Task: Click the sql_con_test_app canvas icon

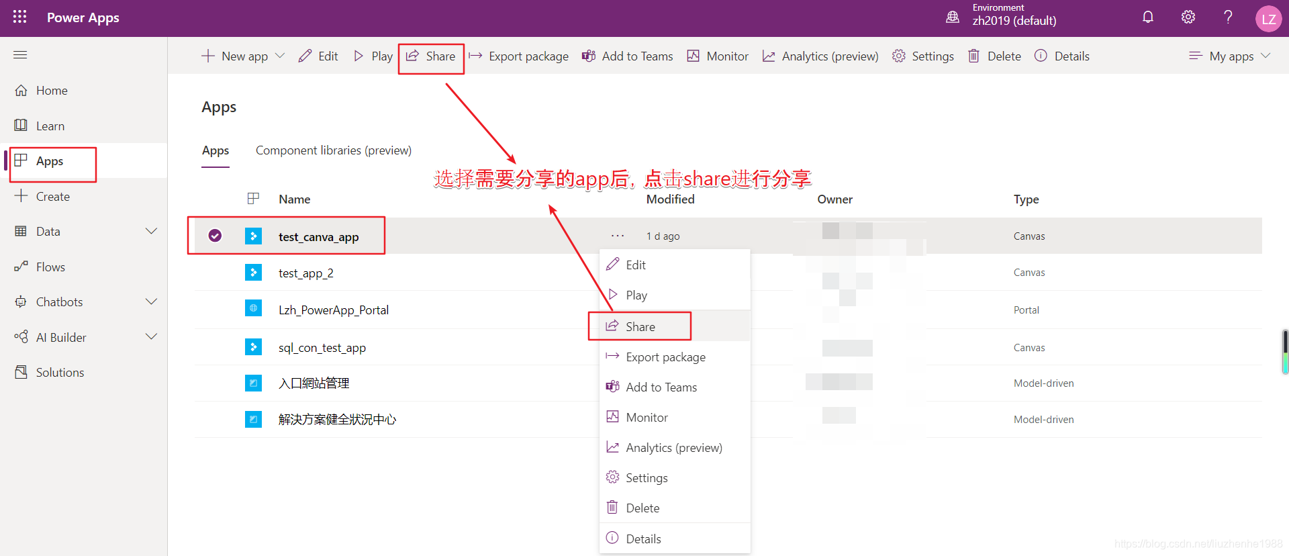Action: click(253, 347)
